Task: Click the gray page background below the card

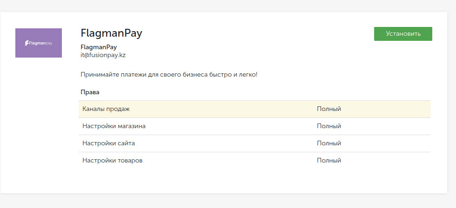Action: [x=228, y=201]
